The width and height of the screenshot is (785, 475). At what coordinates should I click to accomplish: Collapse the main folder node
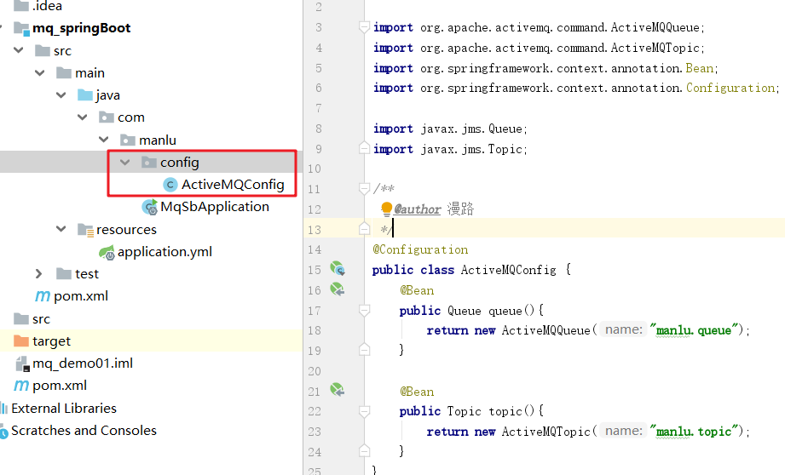(40, 73)
